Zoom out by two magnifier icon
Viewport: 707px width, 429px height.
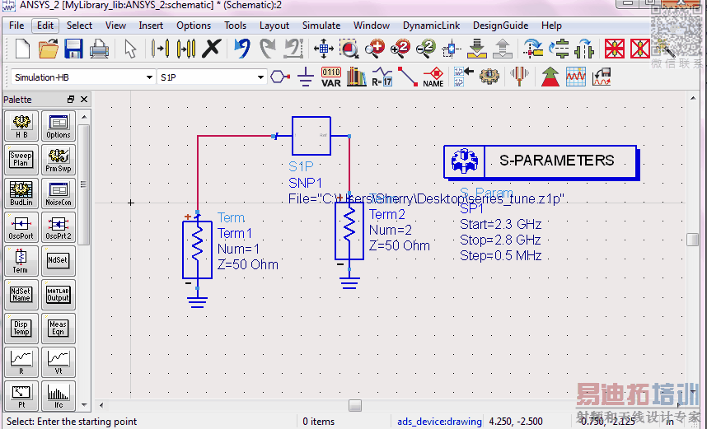pyautogui.click(x=426, y=49)
